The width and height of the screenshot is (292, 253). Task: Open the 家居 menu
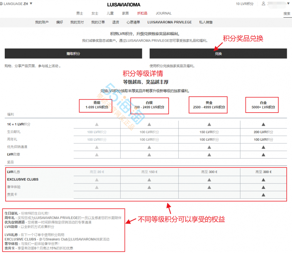(125, 13)
